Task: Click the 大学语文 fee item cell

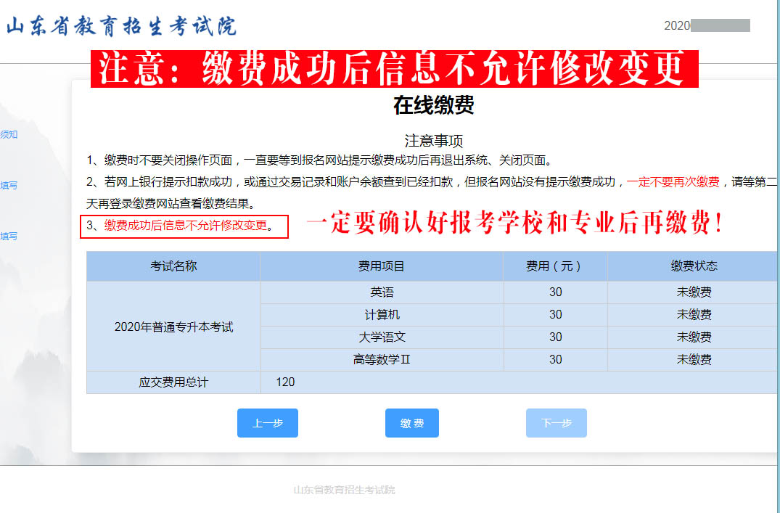Action: tap(382, 337)
